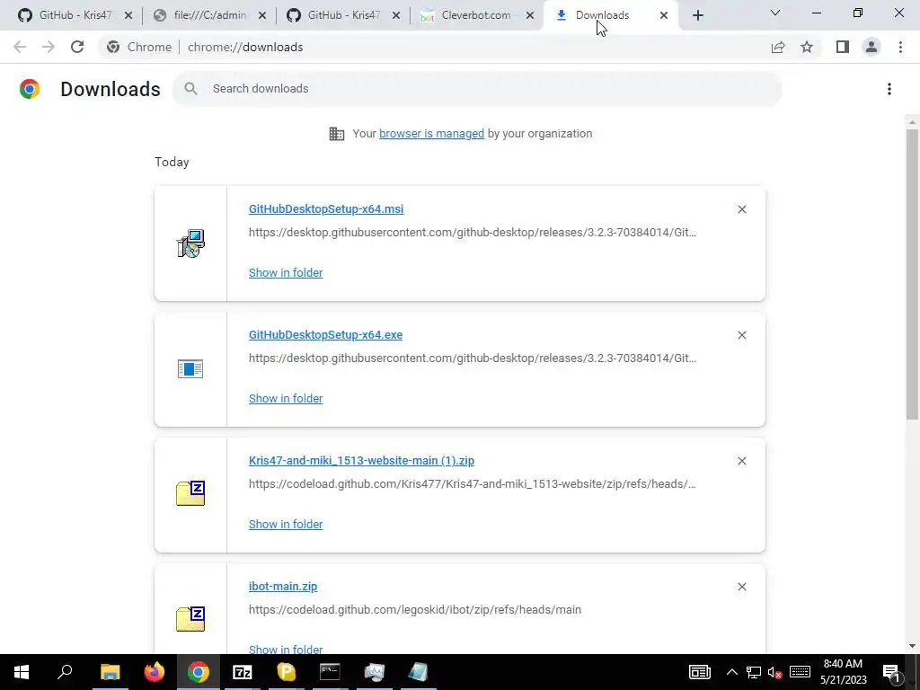920x690 pixels.
Task: Switch to the Cleverbot.com tab
Action: [476, 15]
